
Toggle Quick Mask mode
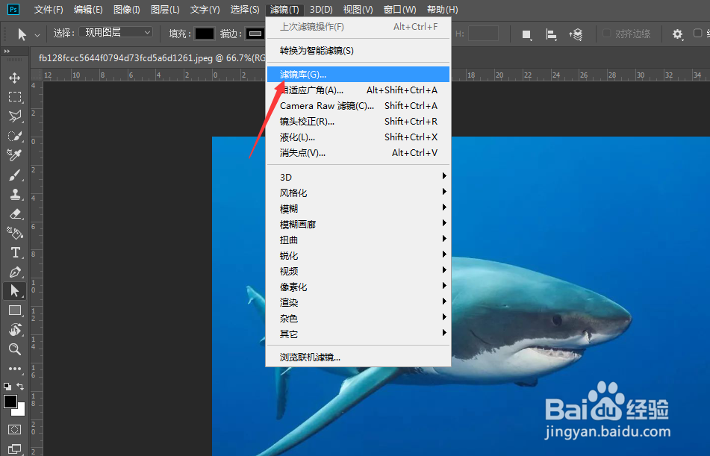(x=14, y=429)
